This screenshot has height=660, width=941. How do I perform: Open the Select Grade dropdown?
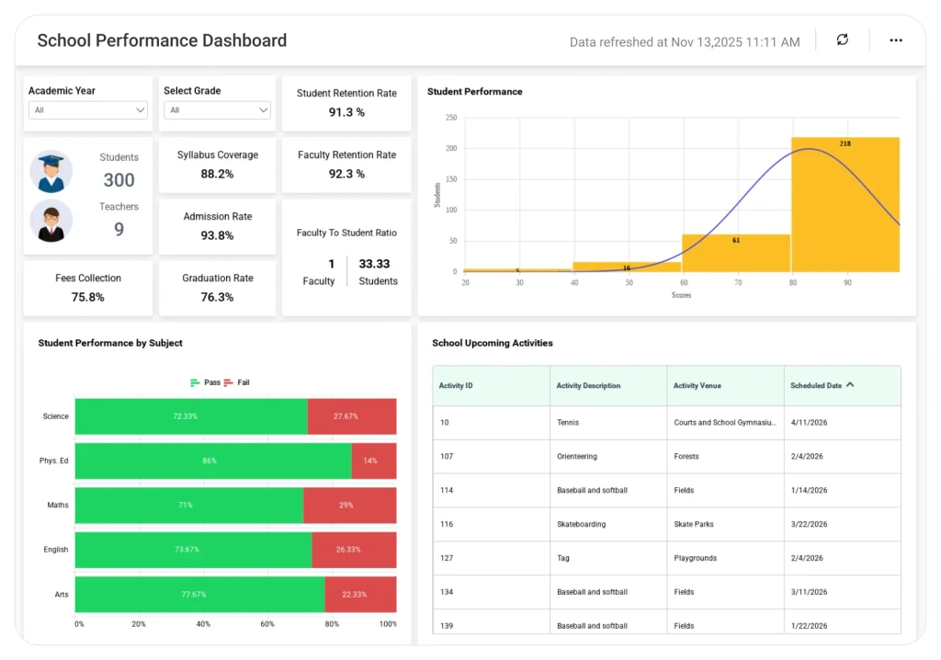[x=217, y=110]
